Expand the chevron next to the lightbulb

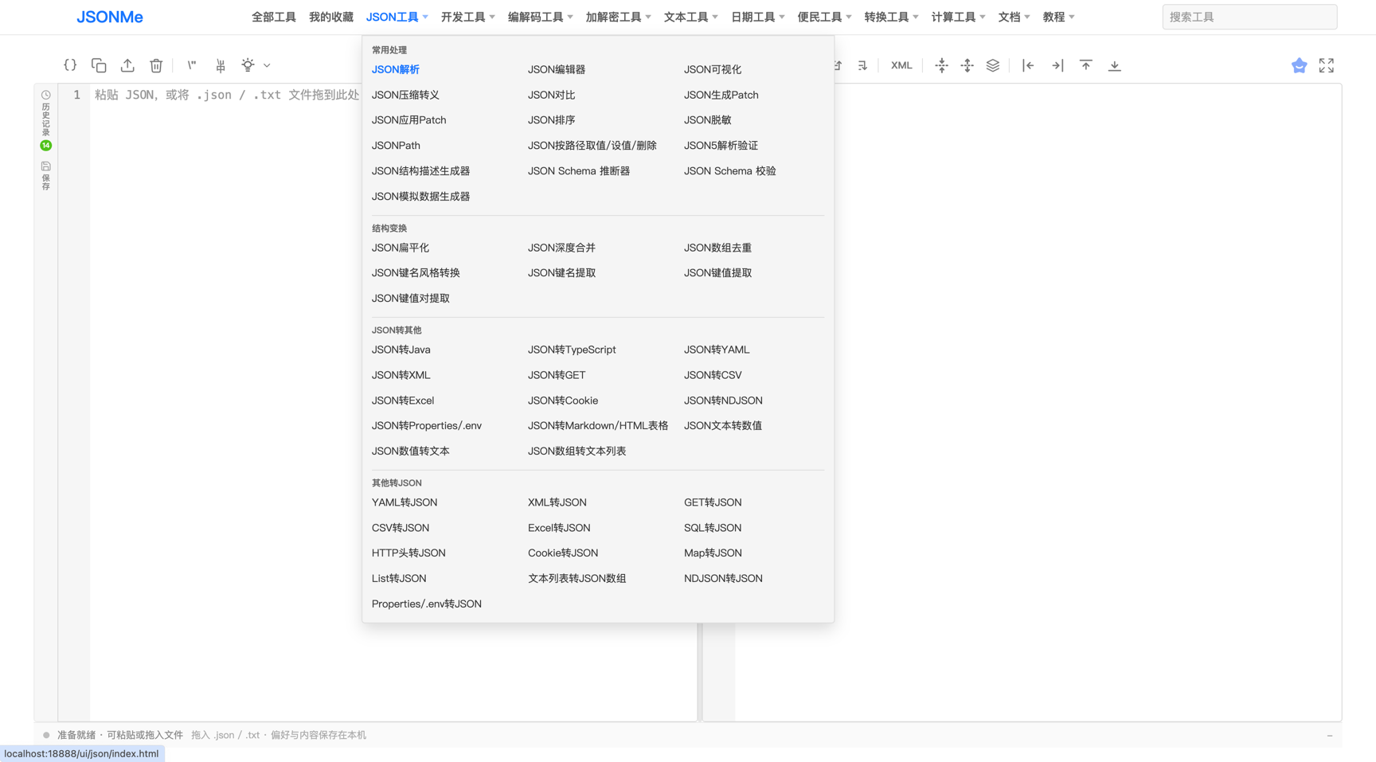[x=267, y=65]
